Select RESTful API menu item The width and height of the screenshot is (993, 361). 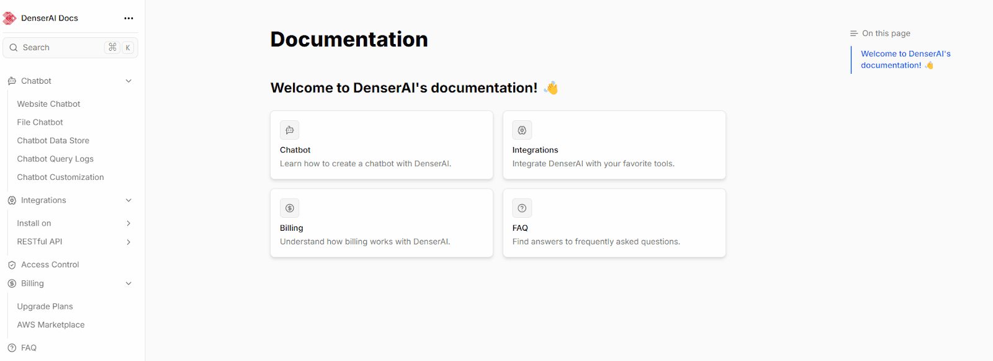coord(40,242)
